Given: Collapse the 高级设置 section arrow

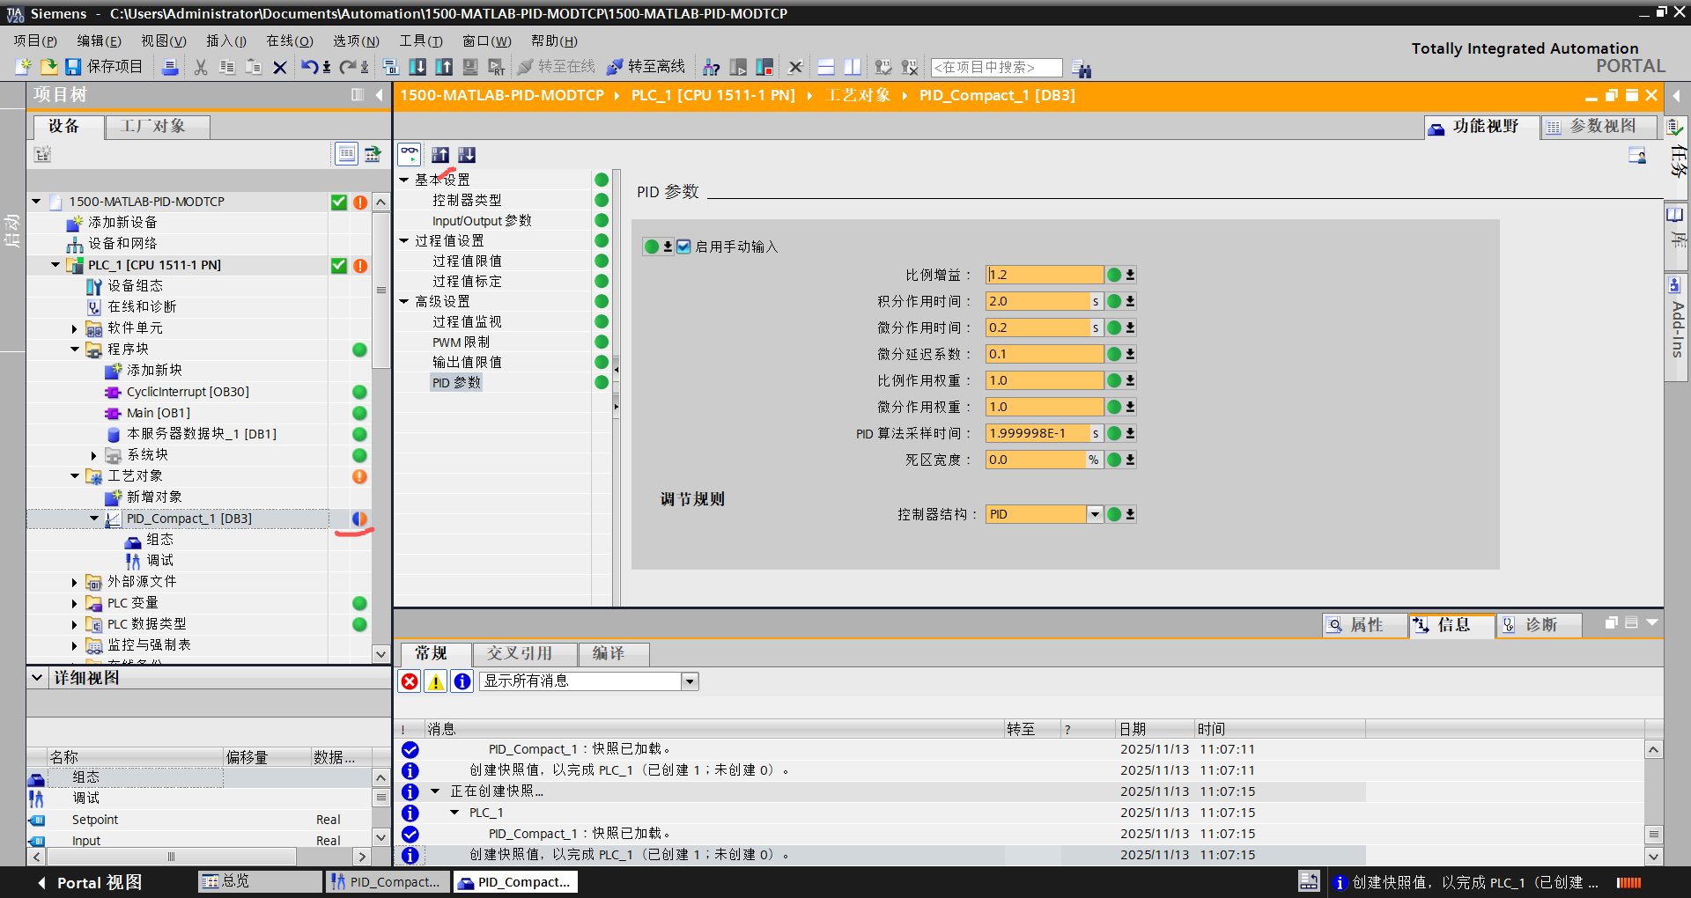Looking at the screenshot, I should pyautogui.click(x=404, y=301).
